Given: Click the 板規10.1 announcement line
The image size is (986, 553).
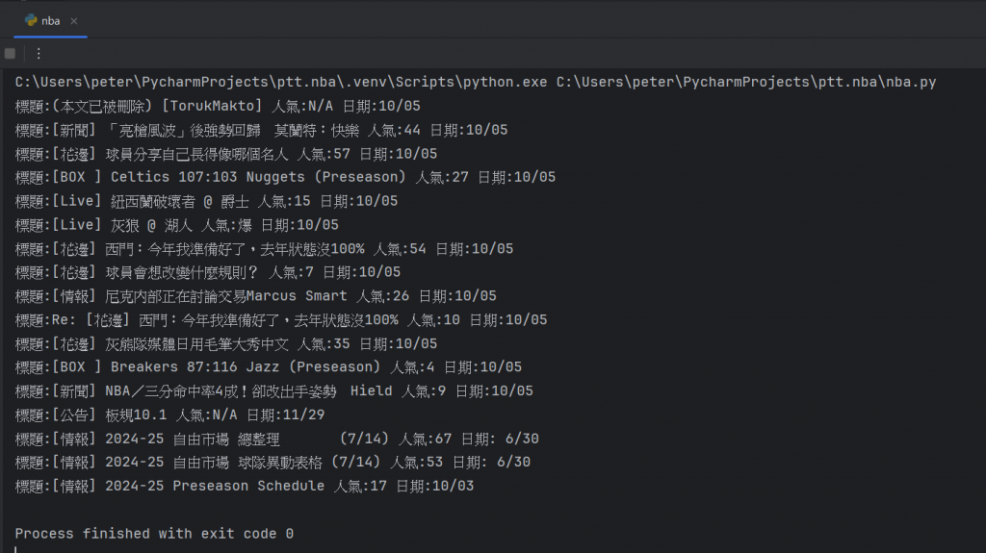Looking at the screenshot, I should [169, 415].
